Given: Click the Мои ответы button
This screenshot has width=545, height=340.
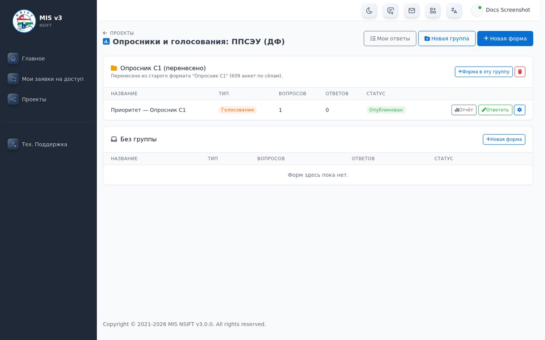Looking at the screenshot, I should coord(390,39).
